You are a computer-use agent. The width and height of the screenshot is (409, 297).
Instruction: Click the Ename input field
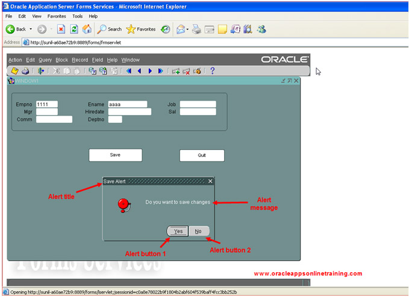128,104
